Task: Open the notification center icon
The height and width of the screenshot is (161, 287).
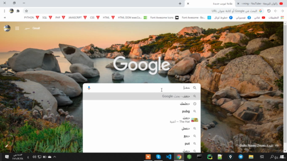Action: (x=7, y=157)
